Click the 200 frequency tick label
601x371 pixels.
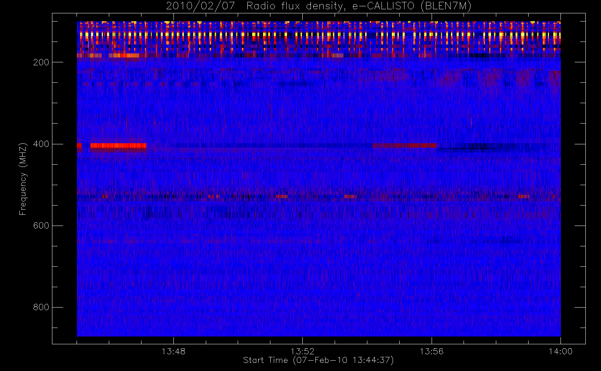(x=41, y=62)
